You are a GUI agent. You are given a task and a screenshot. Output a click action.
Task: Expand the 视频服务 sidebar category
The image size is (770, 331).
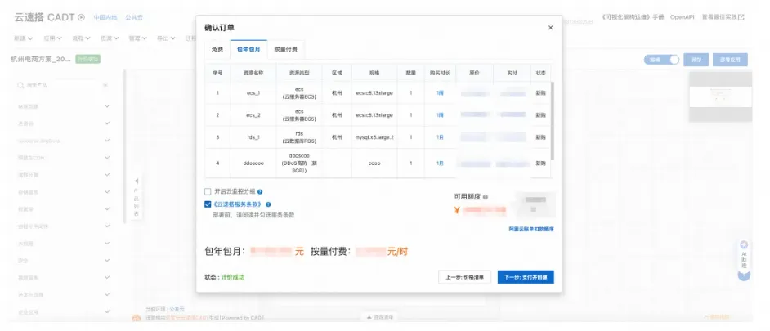[x=64, y=278]
